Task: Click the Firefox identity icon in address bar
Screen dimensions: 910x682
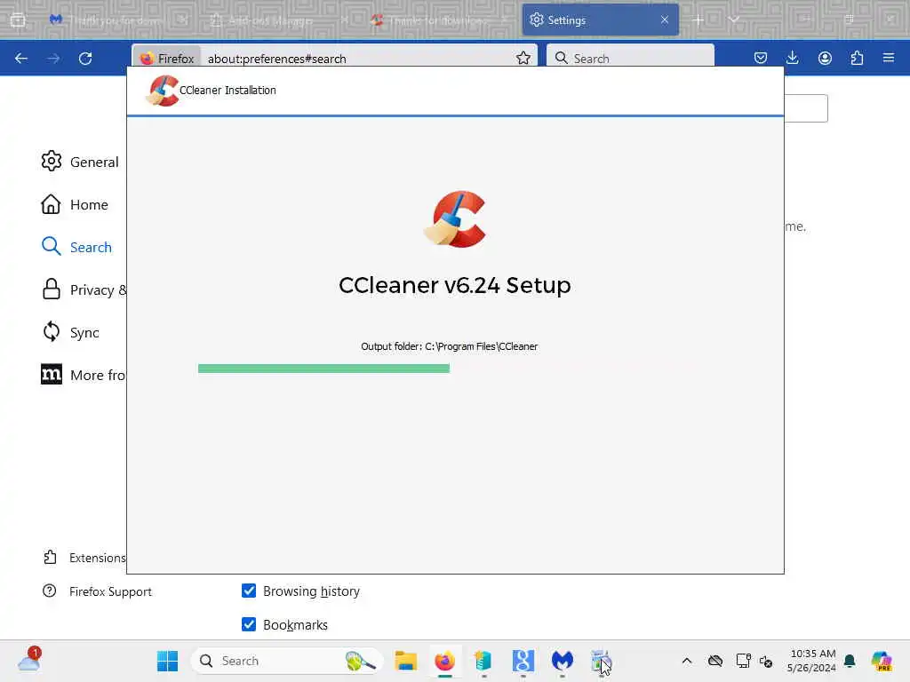Action: tap(168, 59)
